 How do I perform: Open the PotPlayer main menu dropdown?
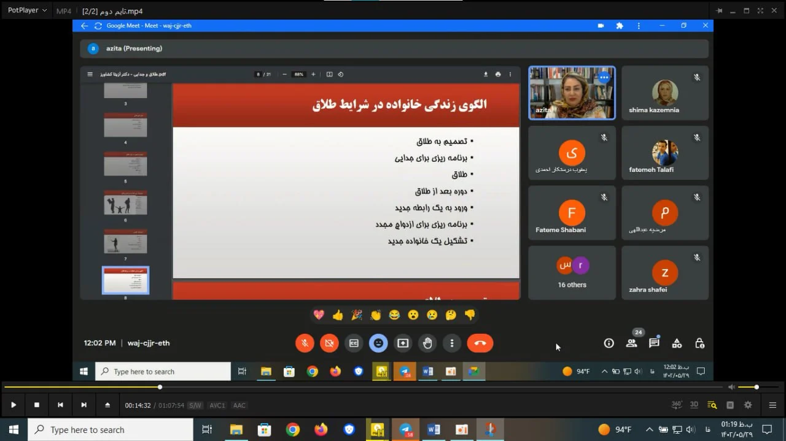pyautogui.click(x=27, y=10)
